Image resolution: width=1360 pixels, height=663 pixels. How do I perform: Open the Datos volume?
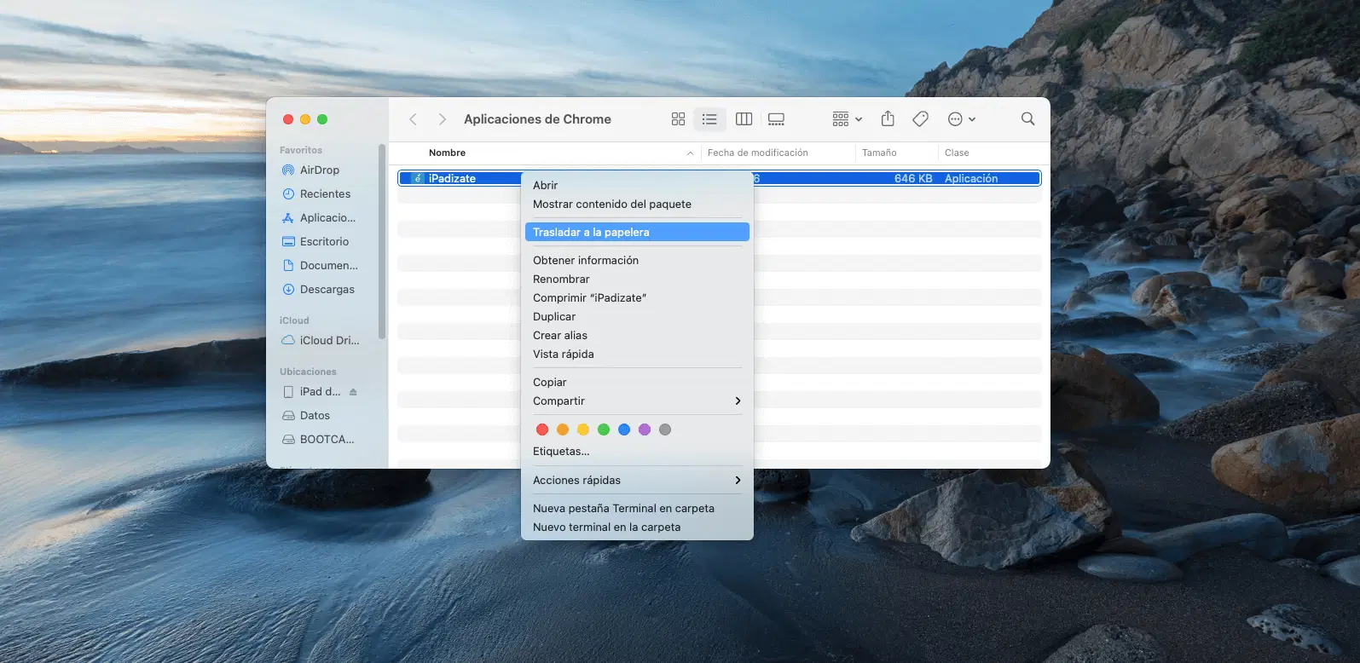(x=315, y=416)
